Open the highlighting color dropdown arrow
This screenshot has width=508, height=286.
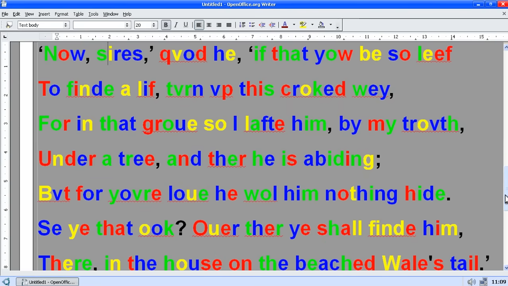312,25
